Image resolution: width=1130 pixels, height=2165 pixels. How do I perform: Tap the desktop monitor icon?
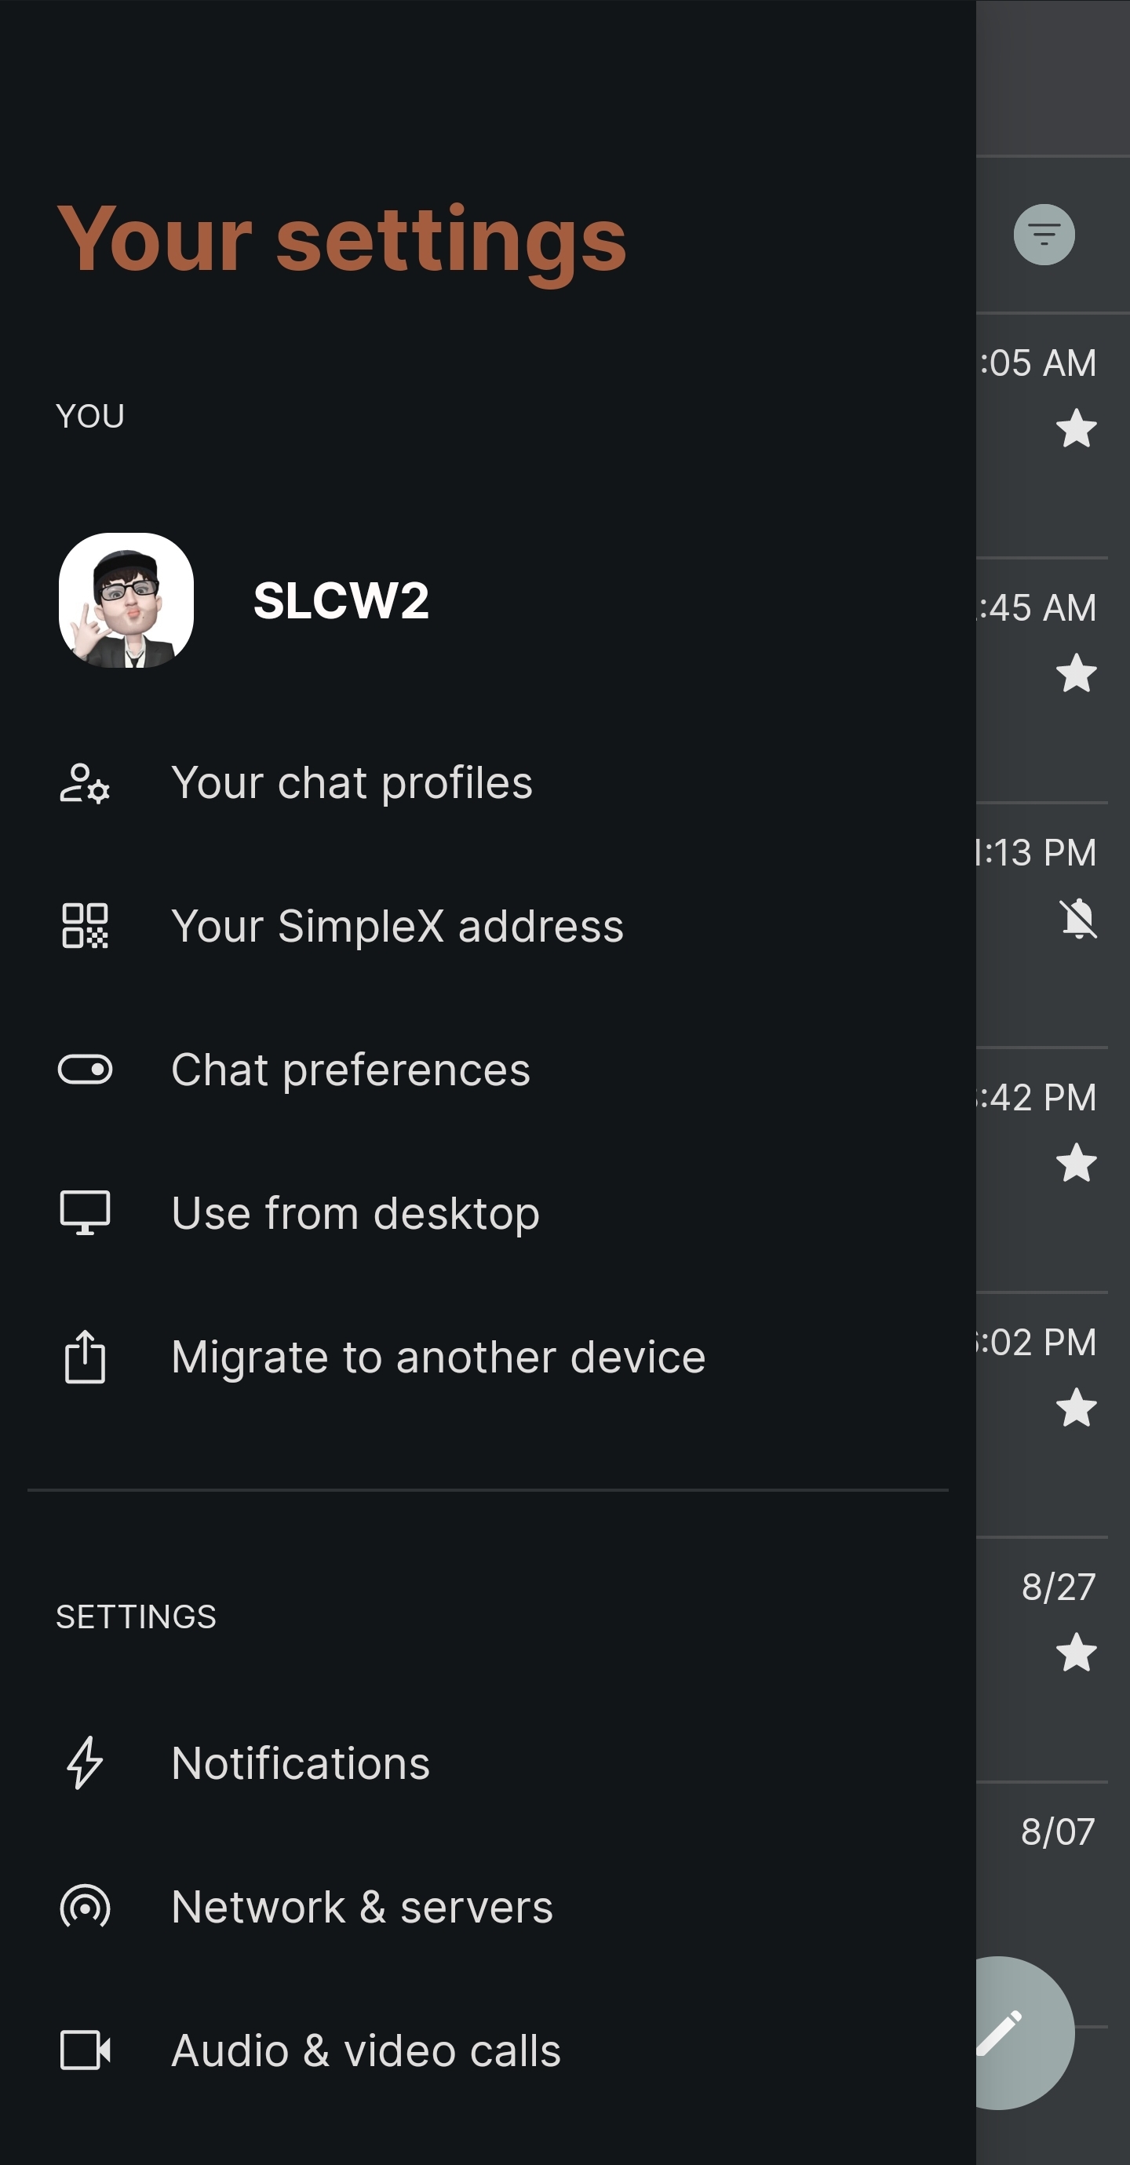(x=85, y=1213)
